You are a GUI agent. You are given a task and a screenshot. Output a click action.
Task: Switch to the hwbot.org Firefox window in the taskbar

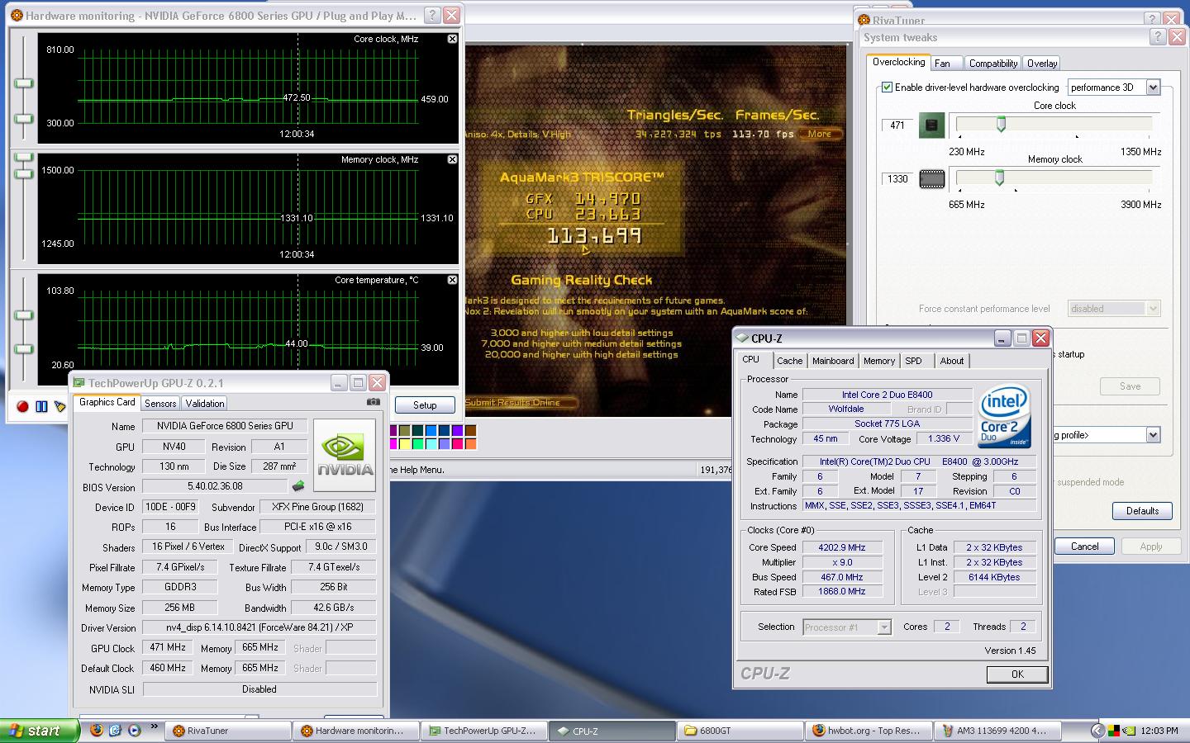(869, 731)
